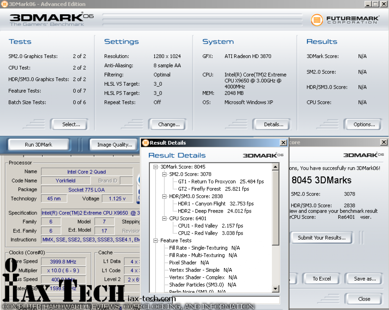The height and width of the screenshot is (310, 389).
Task: Click the Package field Socket 775 LGA
Action: (87, 190)
